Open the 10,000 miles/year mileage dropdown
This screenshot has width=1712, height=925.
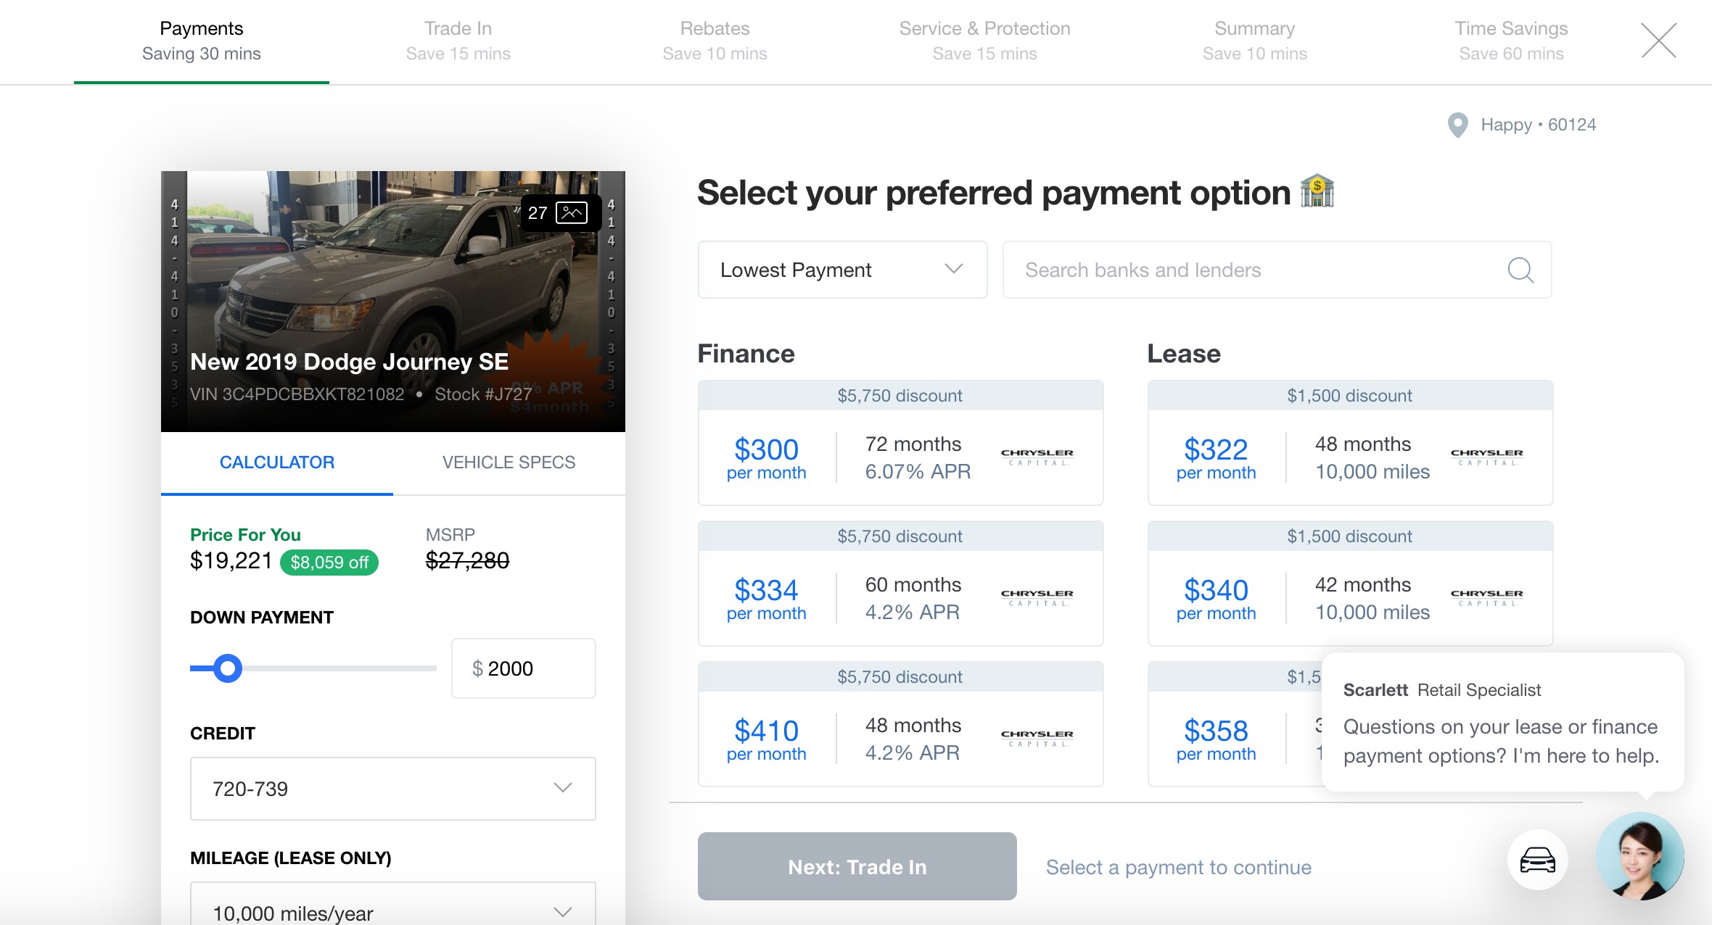tap(392, 911)
